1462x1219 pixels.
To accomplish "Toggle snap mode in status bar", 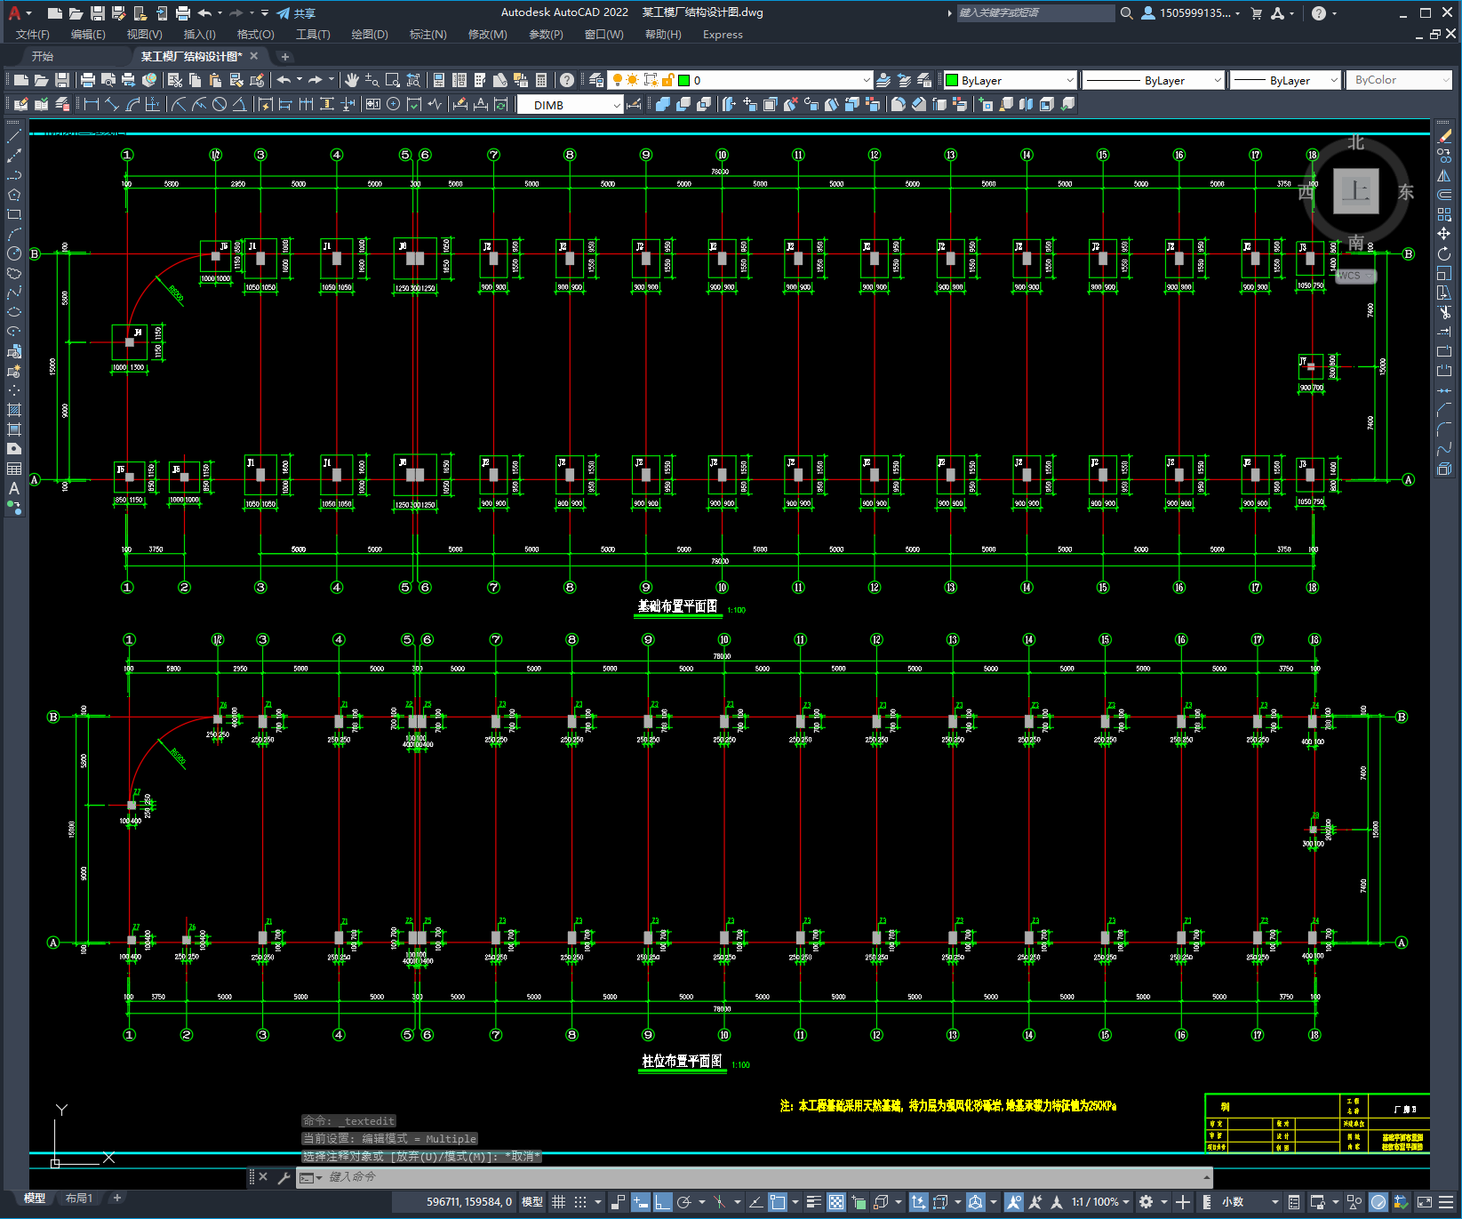I will click(x=580, y=1202).
